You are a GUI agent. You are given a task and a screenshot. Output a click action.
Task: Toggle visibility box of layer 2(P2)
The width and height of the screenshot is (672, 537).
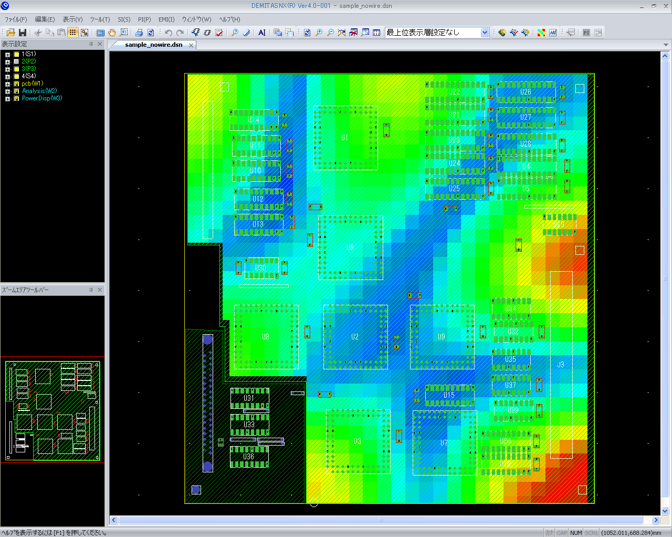pyautogui.click(x=16, y=61)
